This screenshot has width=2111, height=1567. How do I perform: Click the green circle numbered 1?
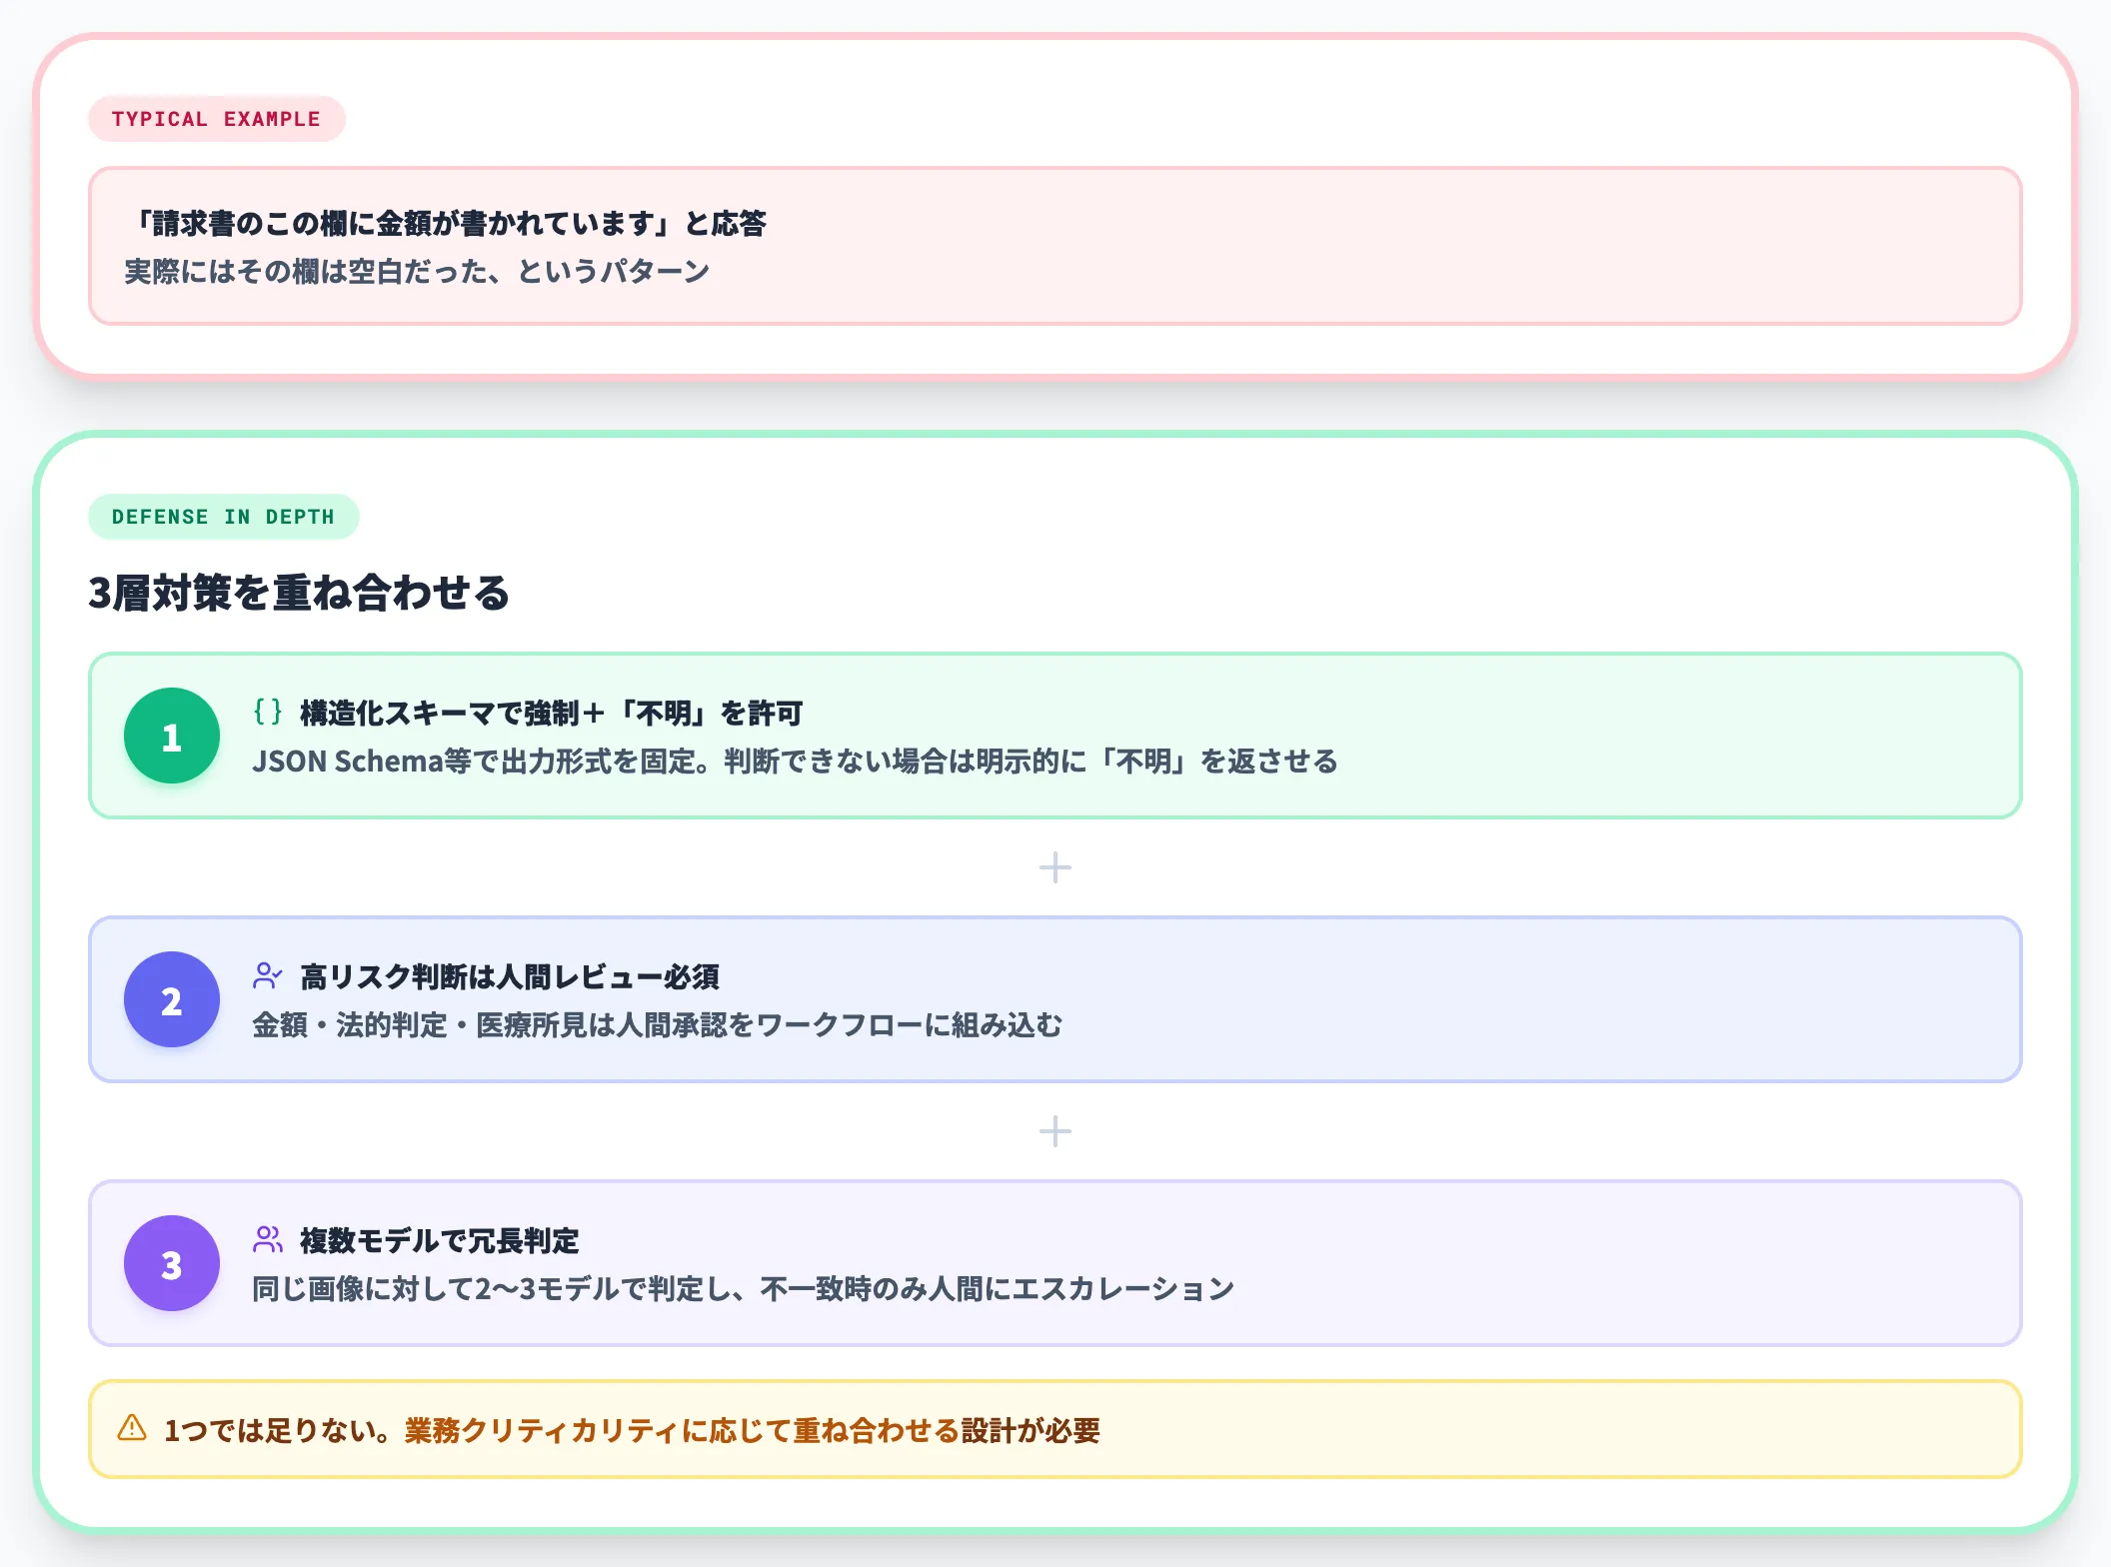[172, 737]
